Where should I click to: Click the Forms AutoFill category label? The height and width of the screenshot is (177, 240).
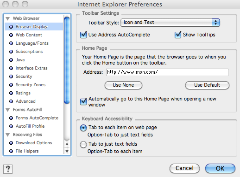27,110
